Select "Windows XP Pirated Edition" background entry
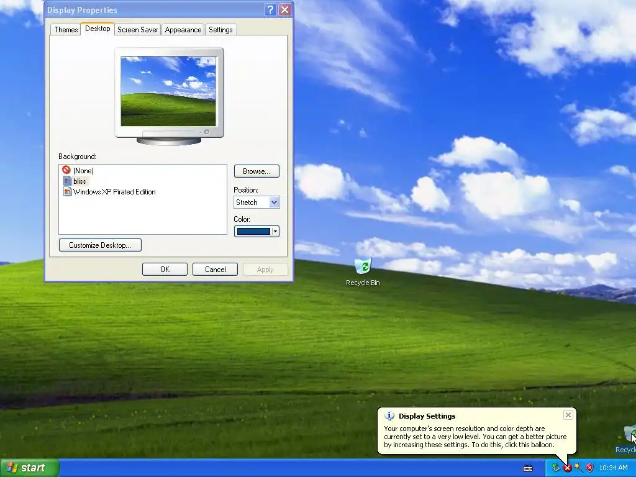636x477 pixels. pos(114,192)
